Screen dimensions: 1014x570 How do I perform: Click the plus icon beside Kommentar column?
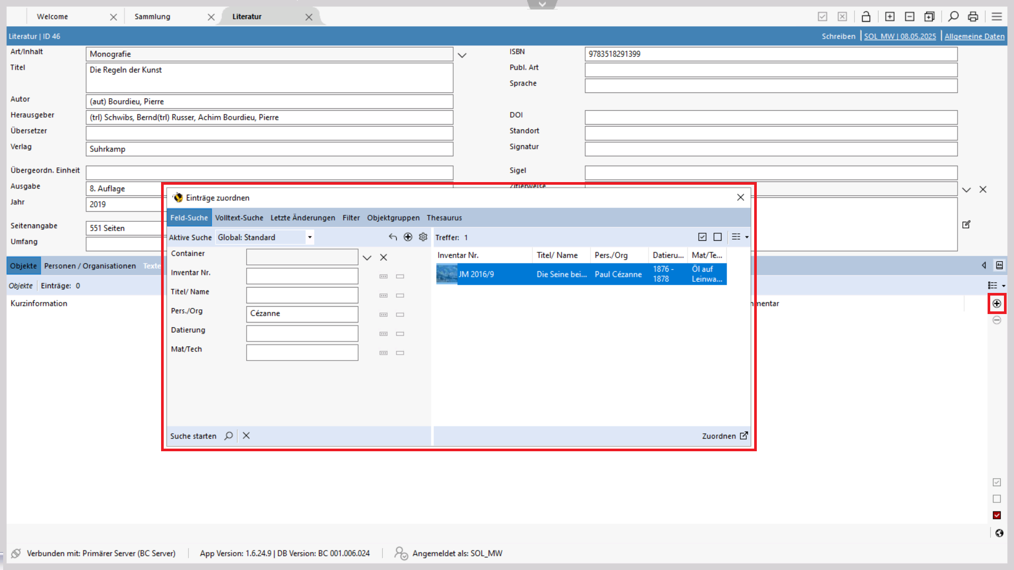point(997,303)
